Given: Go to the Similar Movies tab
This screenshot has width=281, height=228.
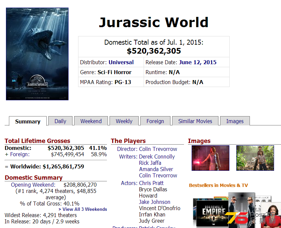Looking at the screenshot, I should 195,121.
